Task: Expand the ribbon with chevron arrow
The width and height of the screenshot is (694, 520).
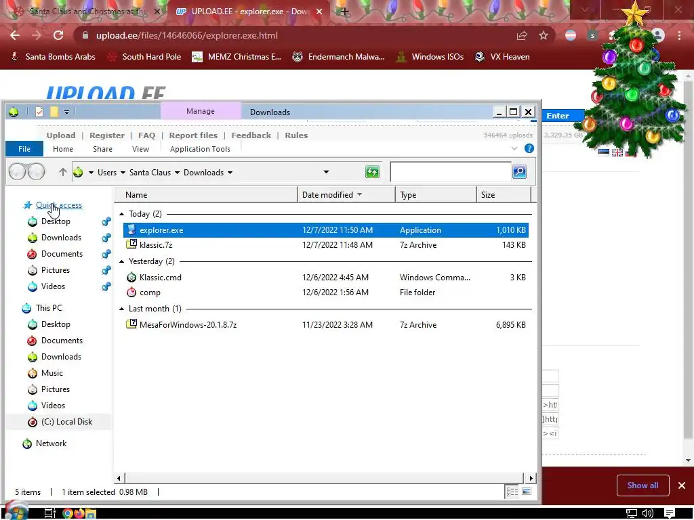Action: 514,148
